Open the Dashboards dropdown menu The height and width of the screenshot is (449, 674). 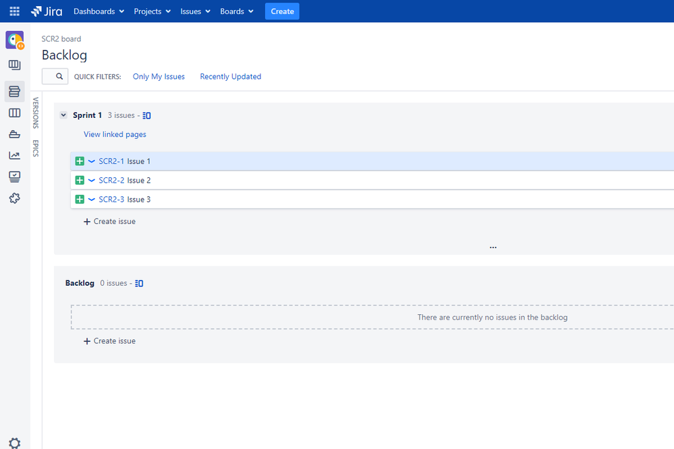pyautogui.click(x=99, y=11)
